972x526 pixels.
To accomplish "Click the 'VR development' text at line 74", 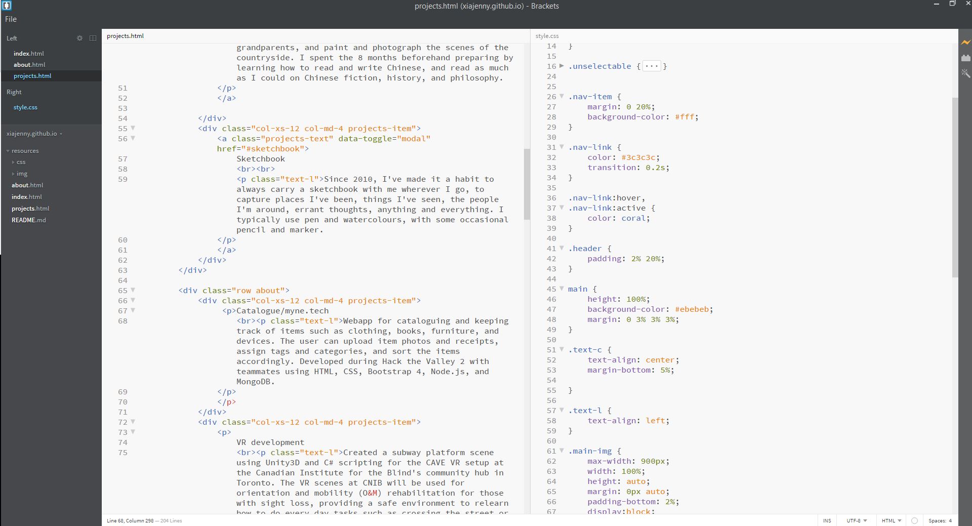I will 270,442.
